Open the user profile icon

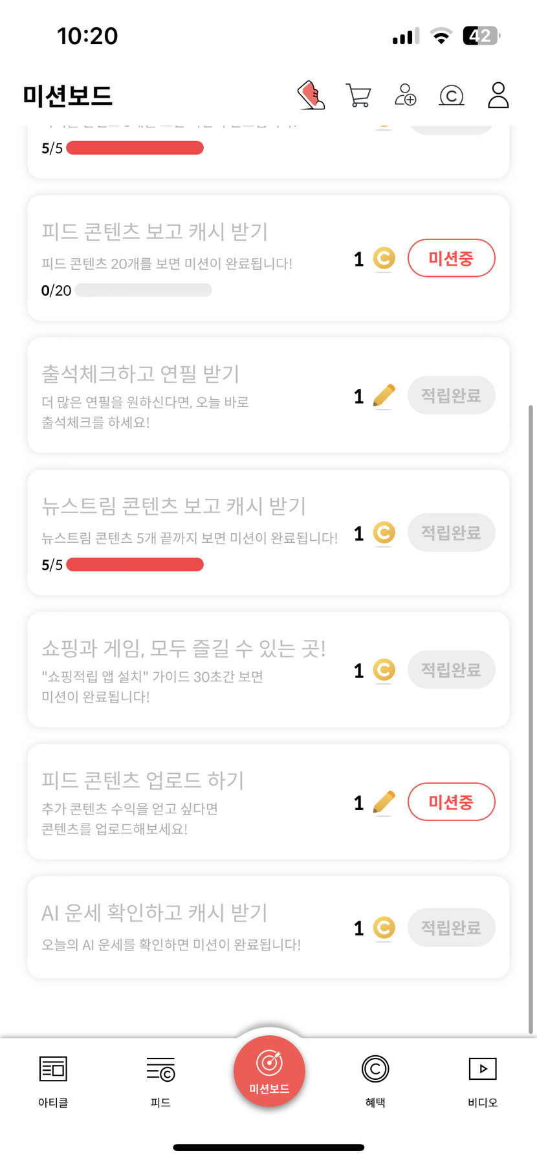click(498, 95)
